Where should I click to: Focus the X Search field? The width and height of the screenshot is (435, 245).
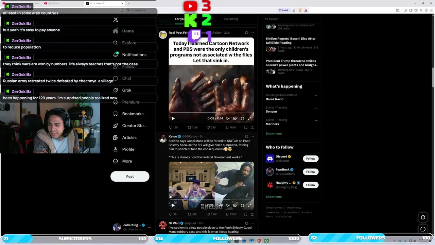tap(292, 19)
